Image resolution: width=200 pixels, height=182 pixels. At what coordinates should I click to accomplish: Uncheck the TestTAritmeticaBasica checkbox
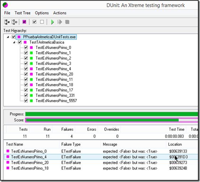click(x=20, y=42)
